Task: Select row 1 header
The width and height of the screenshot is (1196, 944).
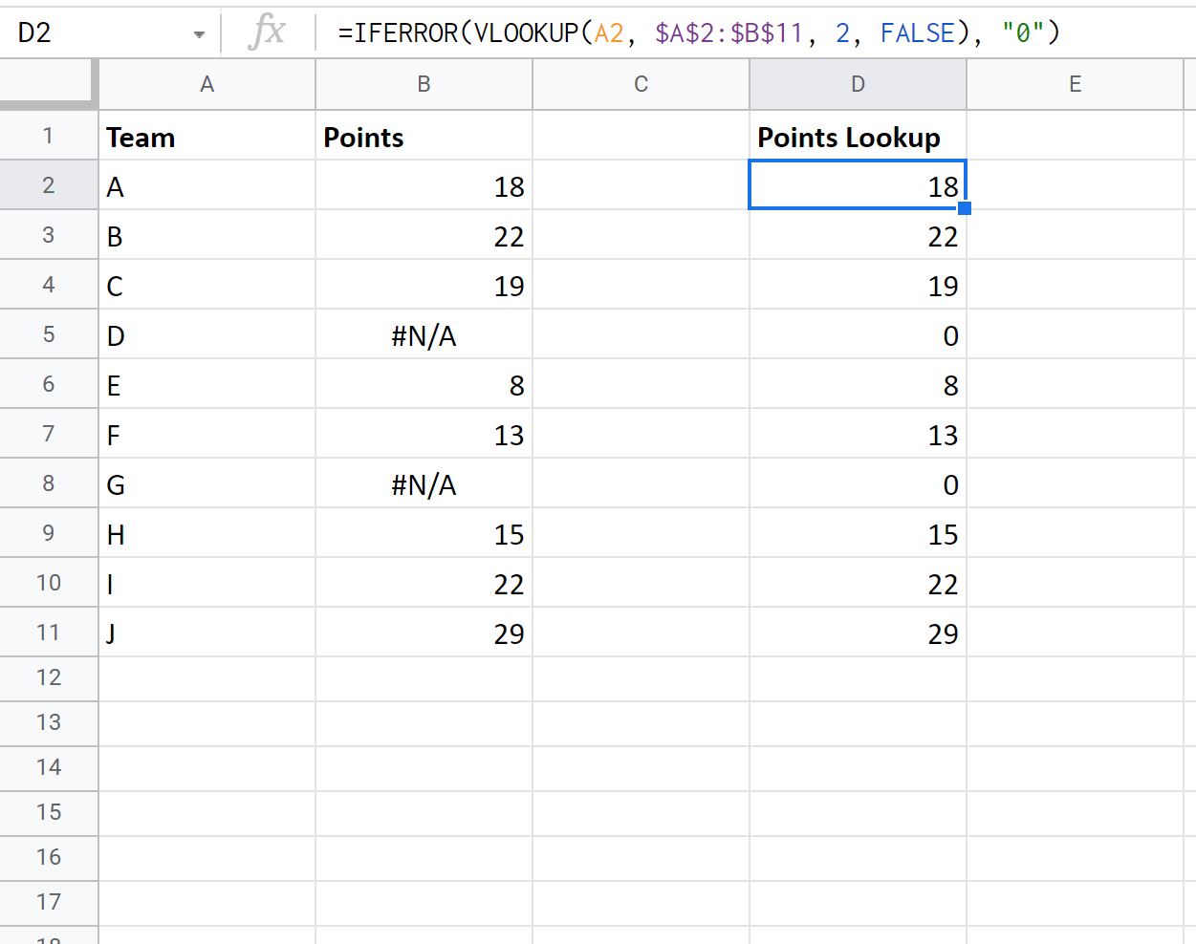Action: tap(49, 136)
